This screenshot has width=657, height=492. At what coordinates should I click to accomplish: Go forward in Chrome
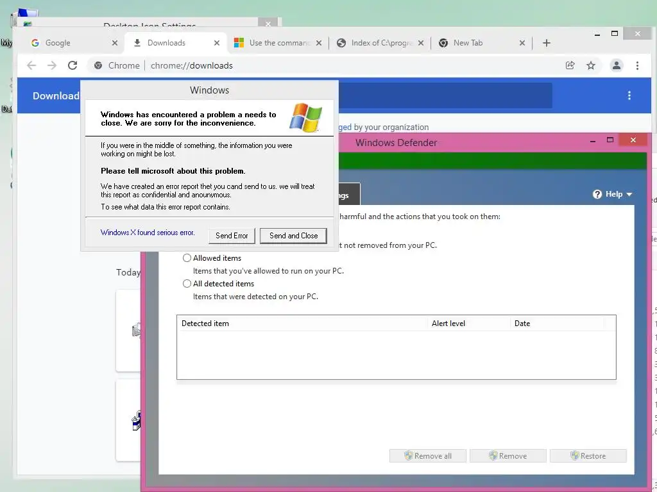point(51,65)
